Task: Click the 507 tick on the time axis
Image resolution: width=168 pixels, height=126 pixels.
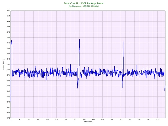Action: (x=112, y=119)
